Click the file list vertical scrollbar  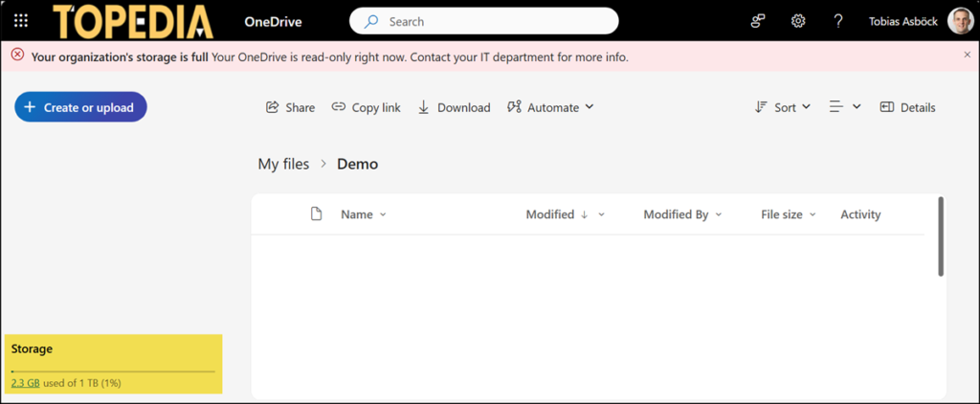(941, 236)
